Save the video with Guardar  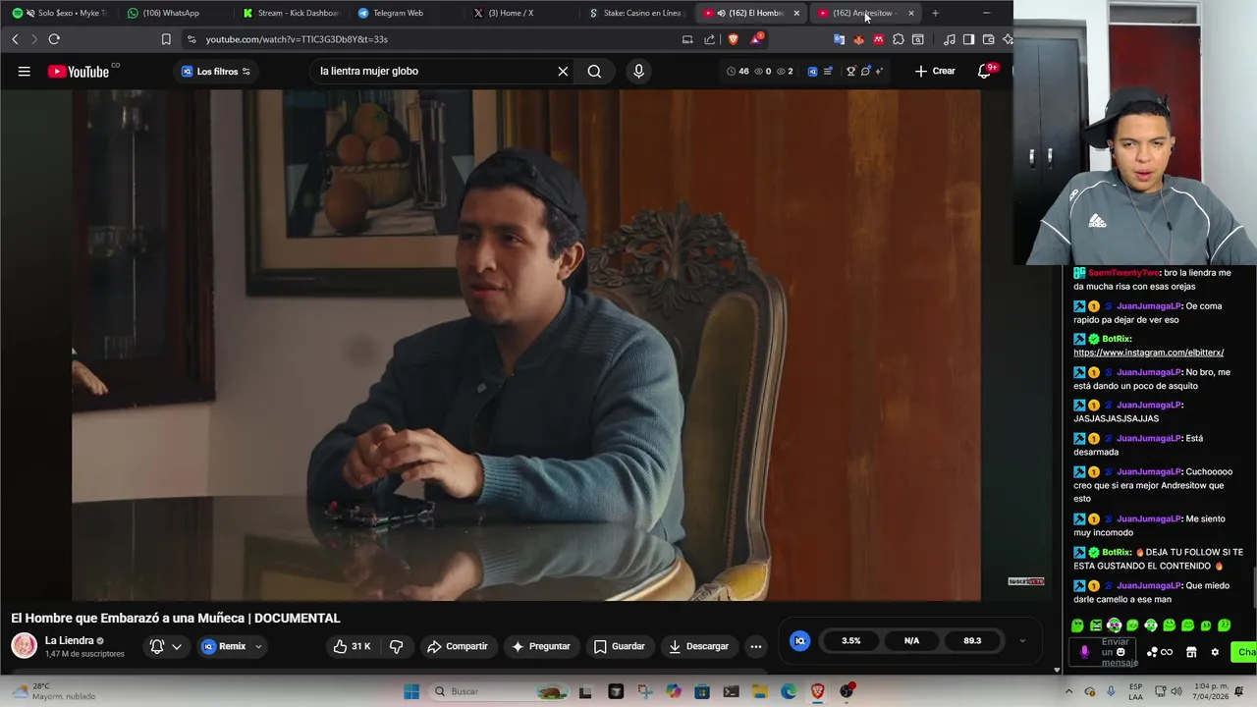click(619, 646)
